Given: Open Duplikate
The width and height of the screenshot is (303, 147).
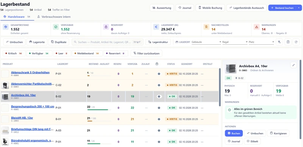Looking at the screenshot, I should (59, 42).
